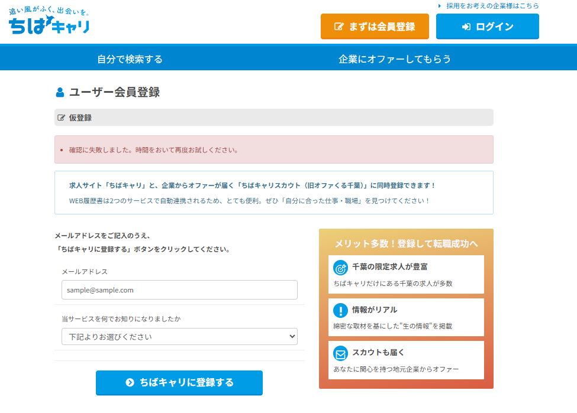Click the 仮登録 section header text
Image resolution: width=577 pixels, height=413 pixels.
coord(80,118)
